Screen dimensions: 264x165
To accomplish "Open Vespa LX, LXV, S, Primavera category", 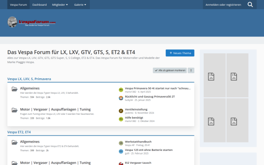I will coord(29,79).
